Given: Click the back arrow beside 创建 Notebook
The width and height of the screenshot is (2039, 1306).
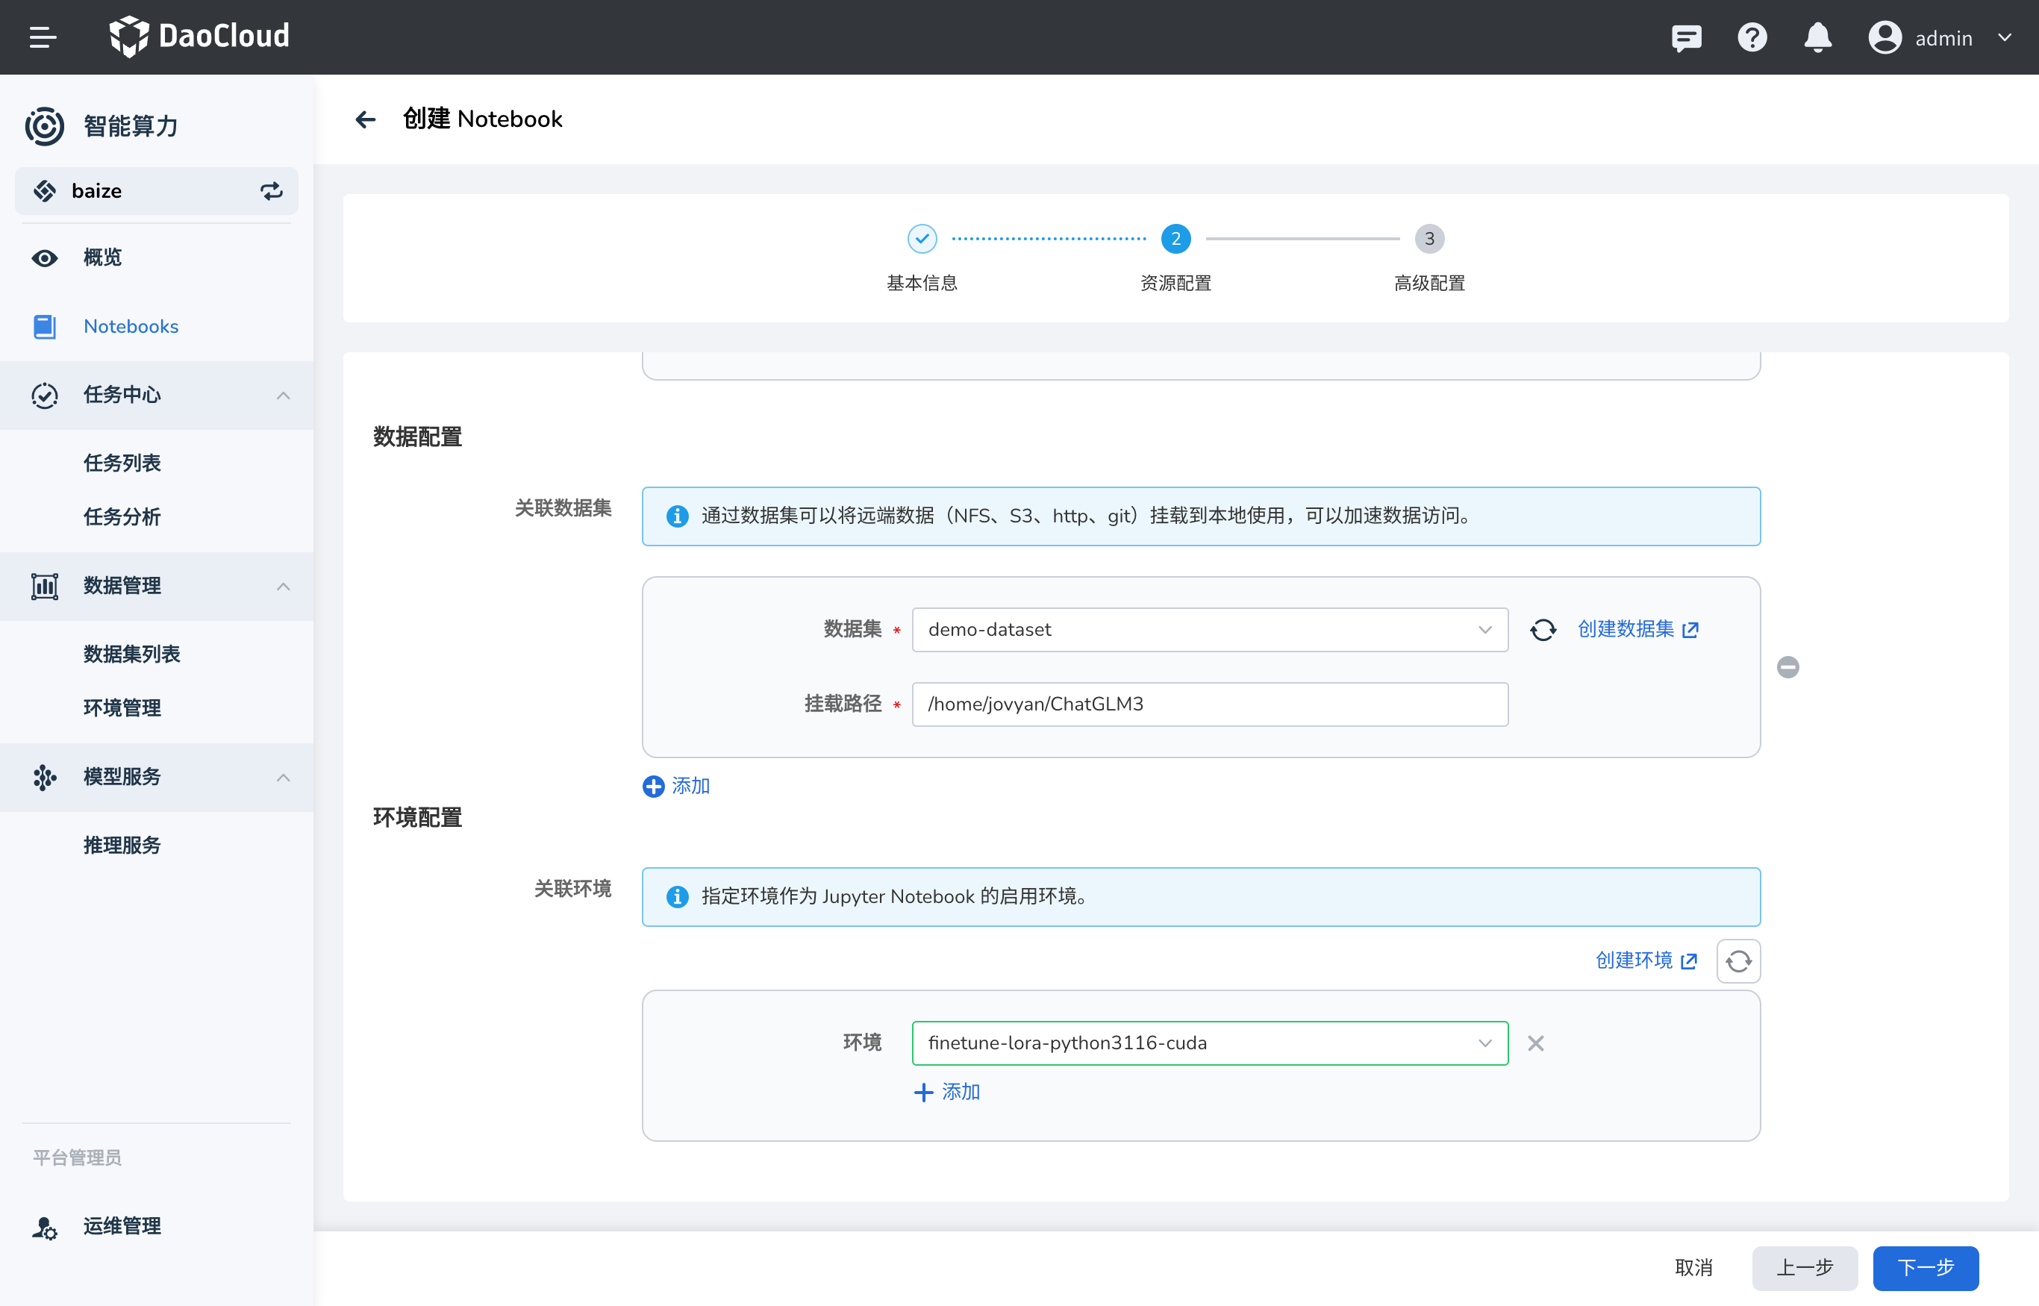Looking at the screenshot, I should (x=366, y=119).
